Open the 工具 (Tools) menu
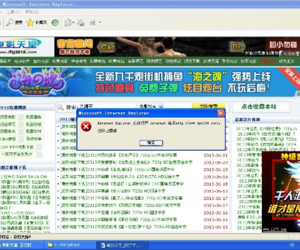The height and width of the screenshot is (250, 300). point(13,12)
